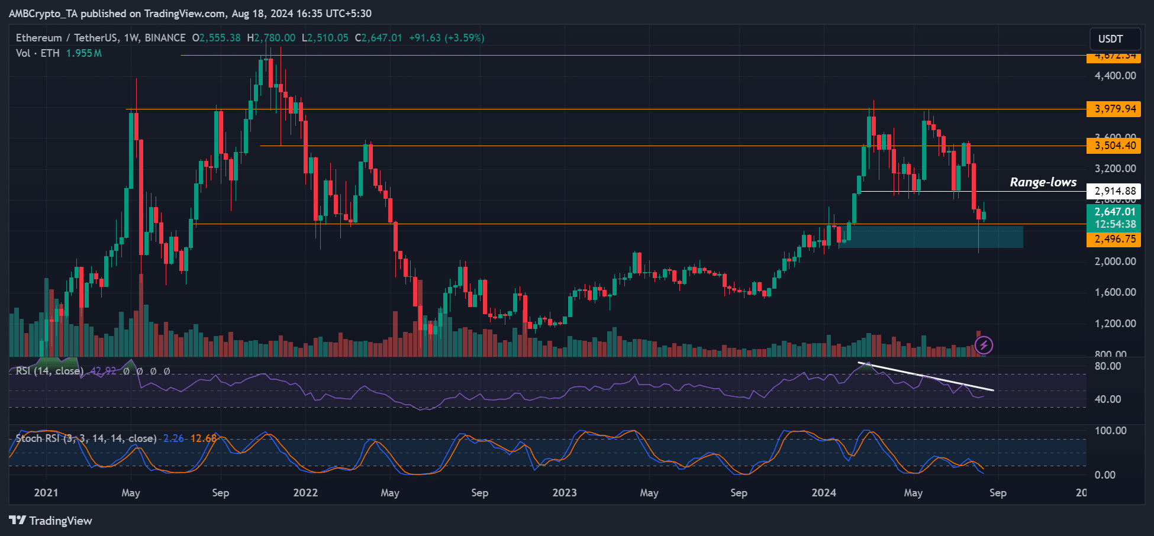This screenshot has width=1154, height=536.
Task: Click the white RSI trendline
Action: click(926, 376)
